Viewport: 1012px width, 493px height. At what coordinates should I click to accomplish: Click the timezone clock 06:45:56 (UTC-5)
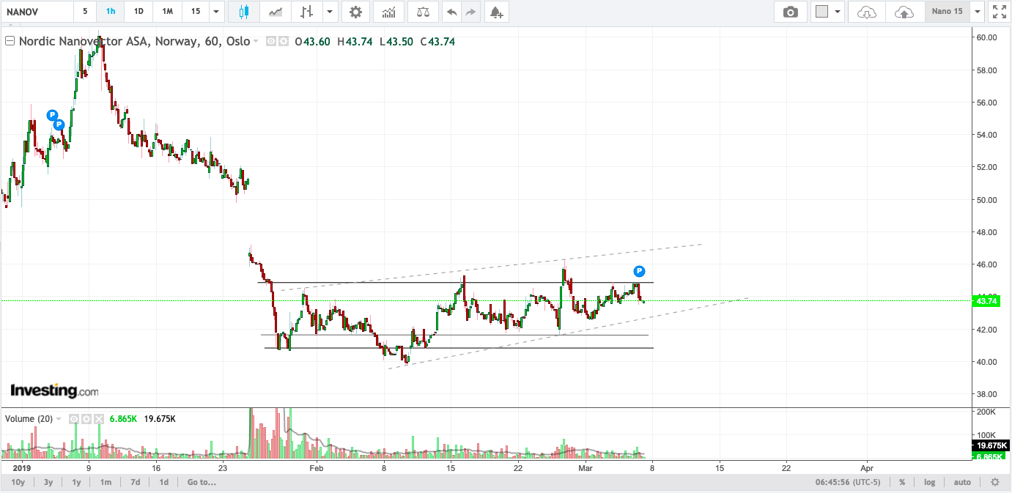coord(849,482)
